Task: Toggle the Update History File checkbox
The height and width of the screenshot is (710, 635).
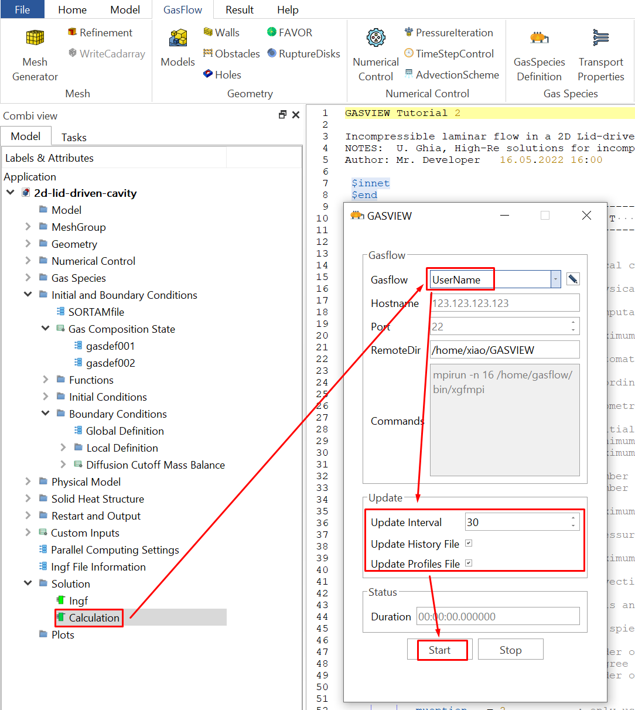Action: click(469, 544)
